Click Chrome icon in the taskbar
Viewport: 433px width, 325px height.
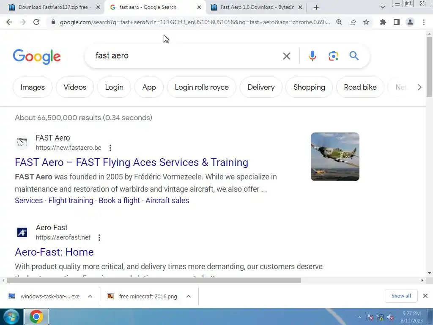pyautogui.click(x=36, y=317)
